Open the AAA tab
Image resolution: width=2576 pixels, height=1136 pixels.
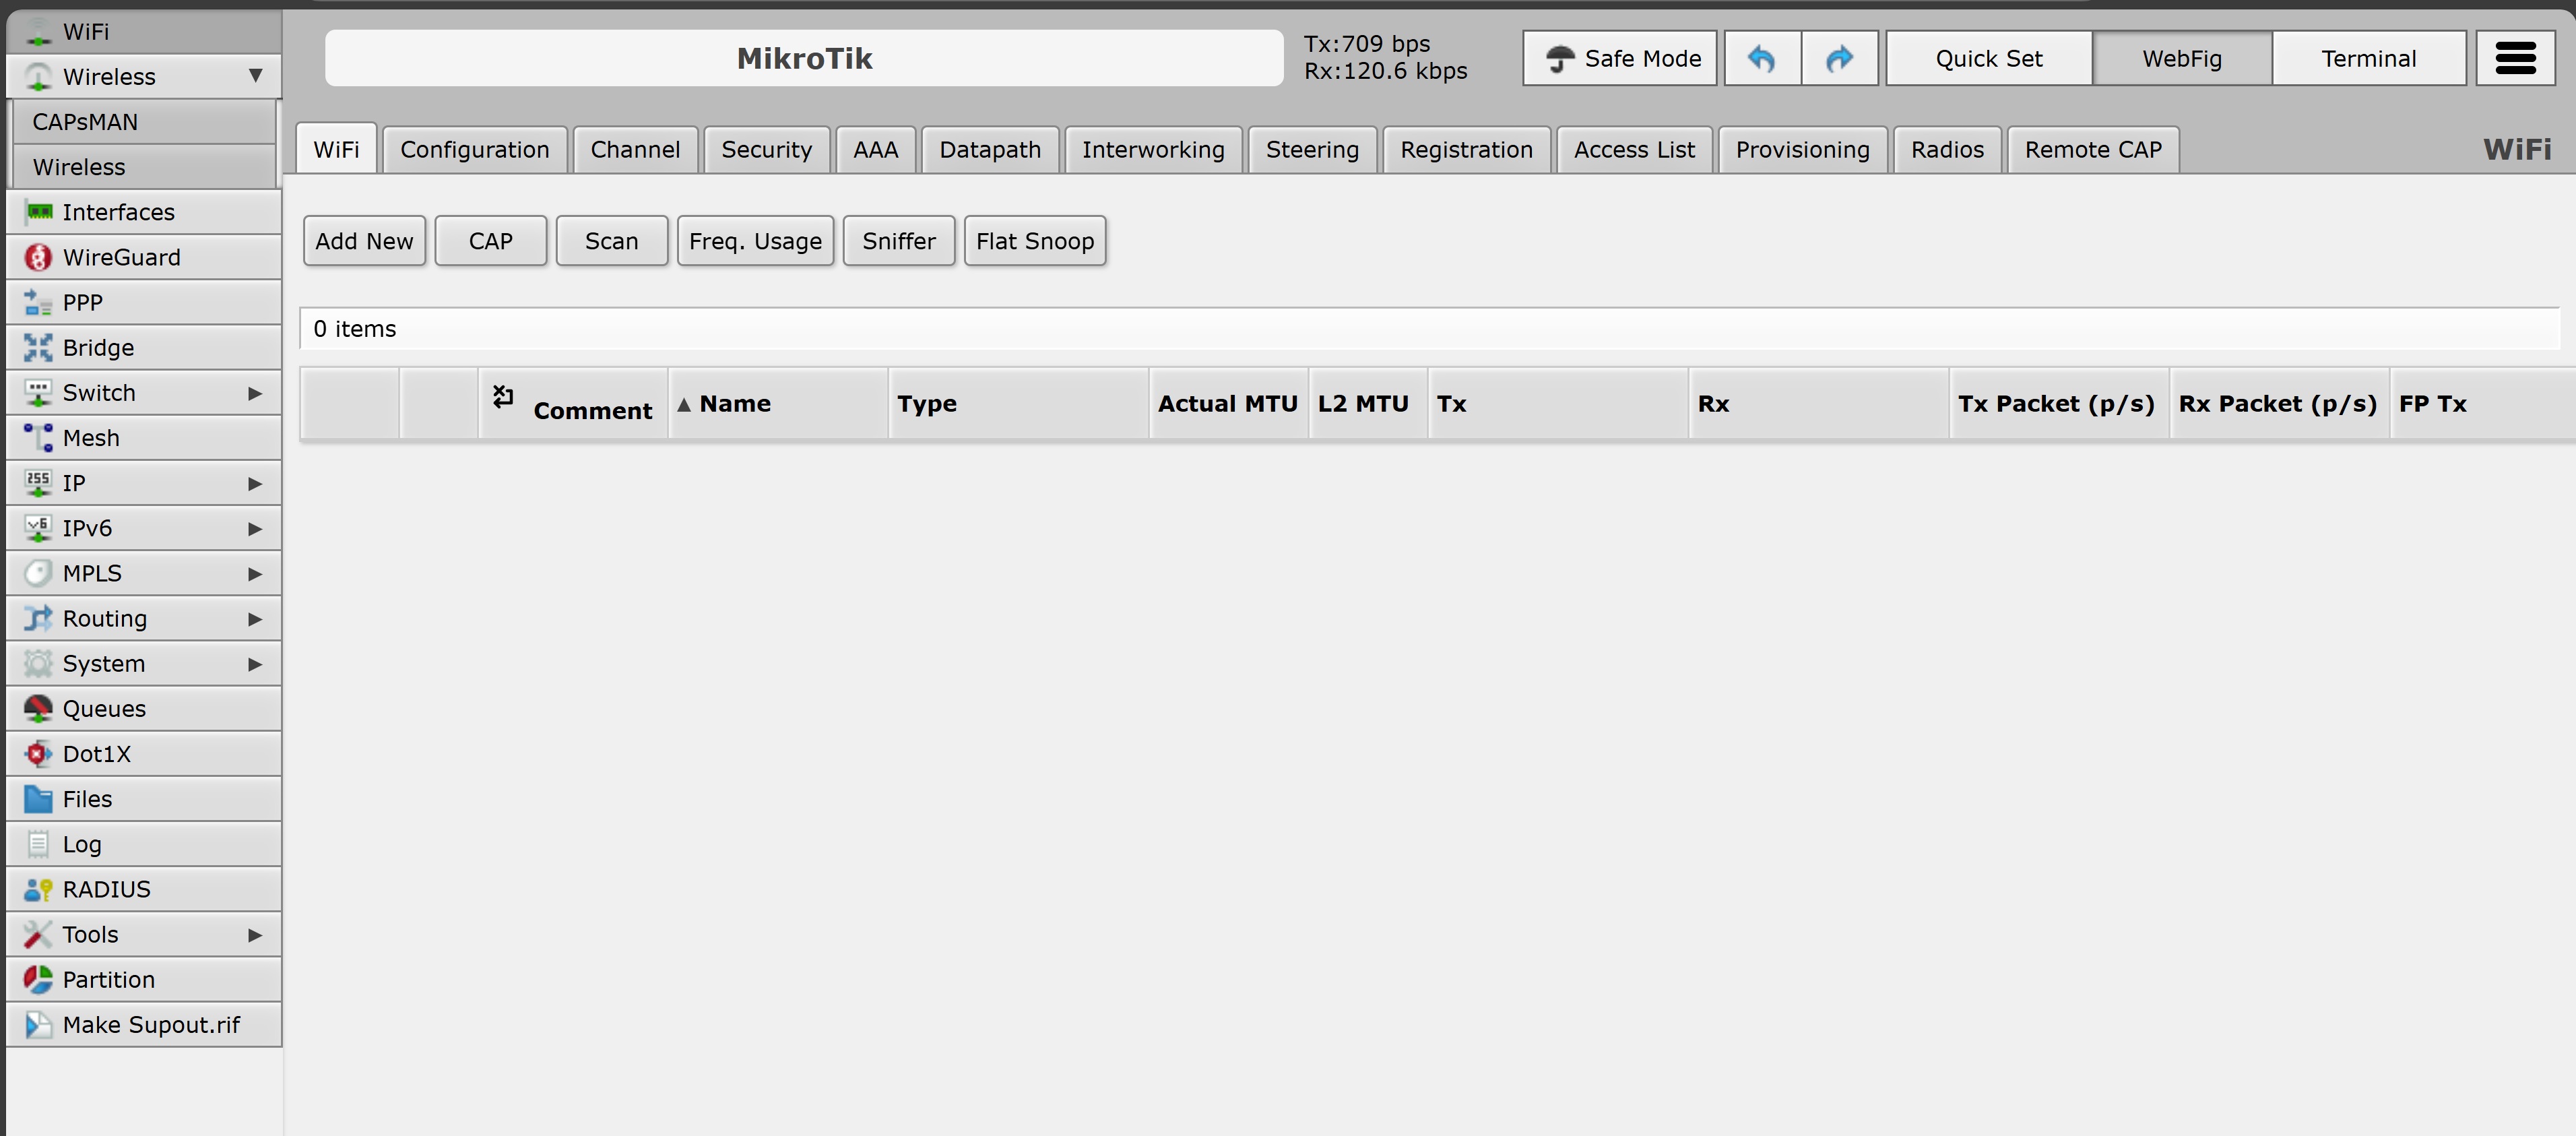(876, 150)
